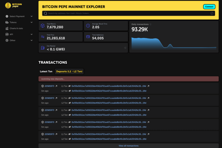Click the 5m ago timestamp in second row
The height and width of the screenshot is (148, 222).
click(45, 103)
